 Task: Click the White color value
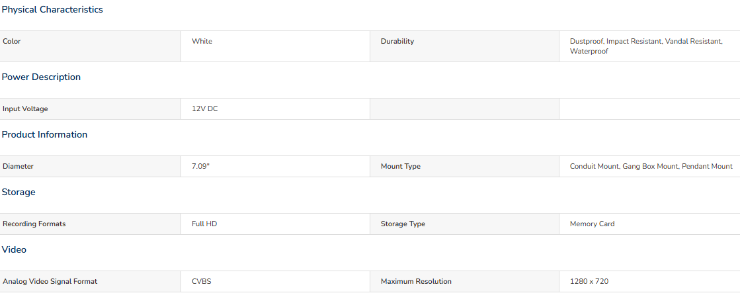point(202,42)
